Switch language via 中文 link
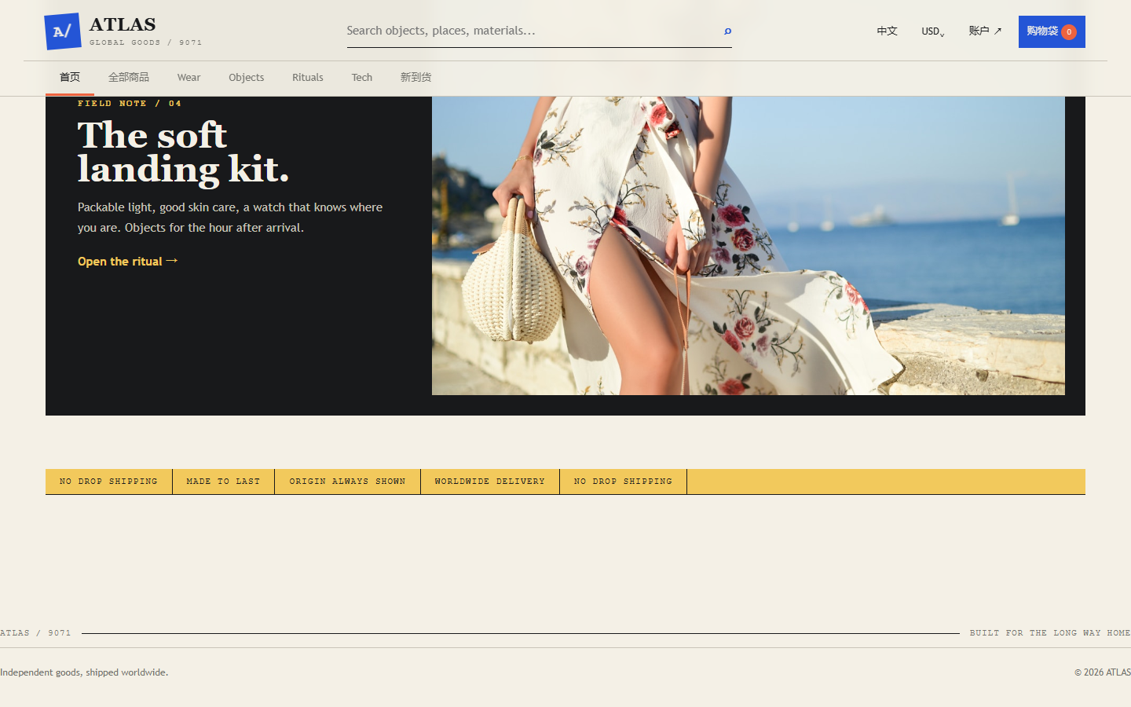Viewport: 1131px width, 707px height. [887, 31]
